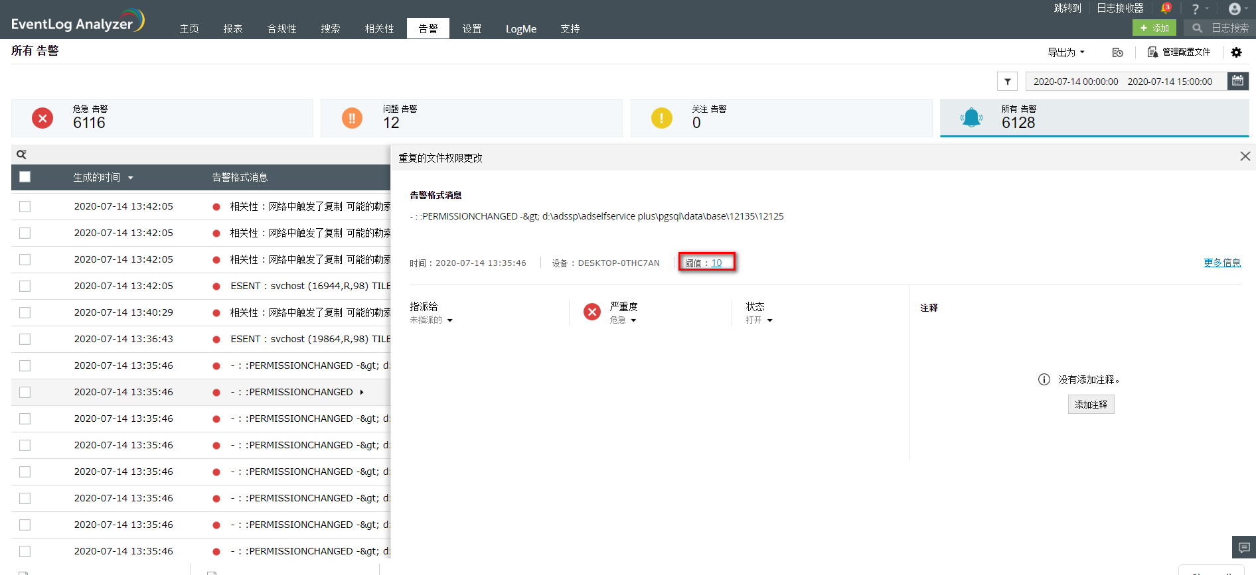Open the ESENT svchost (19864,R,98) row

pos(200,339)
